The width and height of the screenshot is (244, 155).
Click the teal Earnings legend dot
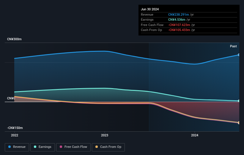point(35,147)
